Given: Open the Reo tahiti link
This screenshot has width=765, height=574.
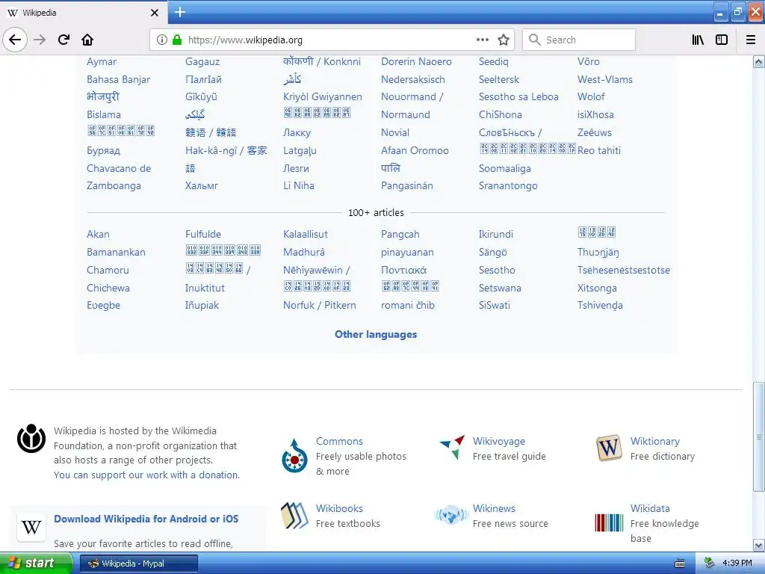Looking at the screenshot, I should tap(598, 150).
